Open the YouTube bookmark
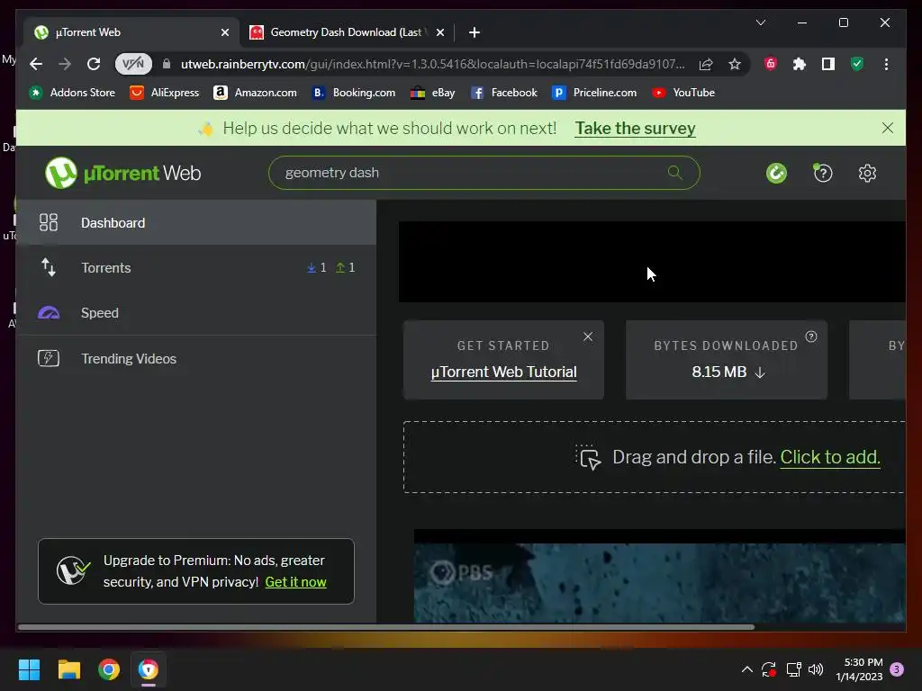Image resolution: width=922 pixels, height=691 pixels. [682, 93]
